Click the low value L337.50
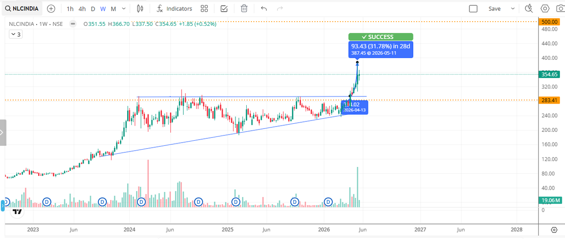The width and height of the screenshot is (565, 239). pos(143,24)
